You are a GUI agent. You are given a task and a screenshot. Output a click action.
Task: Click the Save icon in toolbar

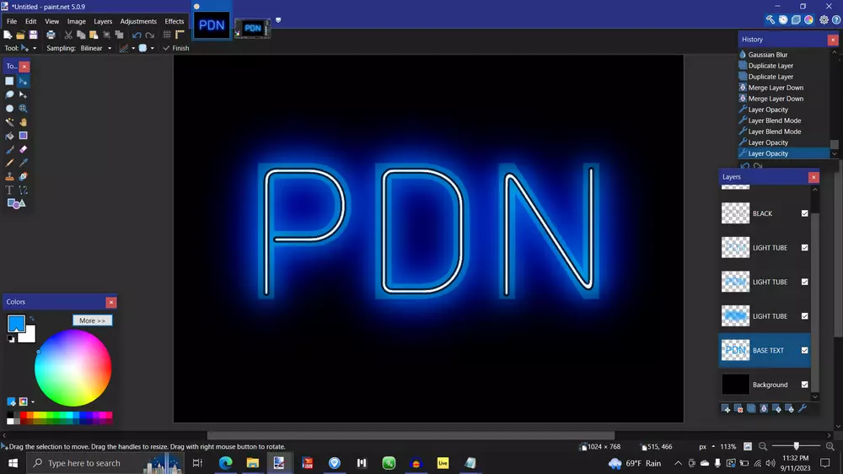tap(34, 35)
